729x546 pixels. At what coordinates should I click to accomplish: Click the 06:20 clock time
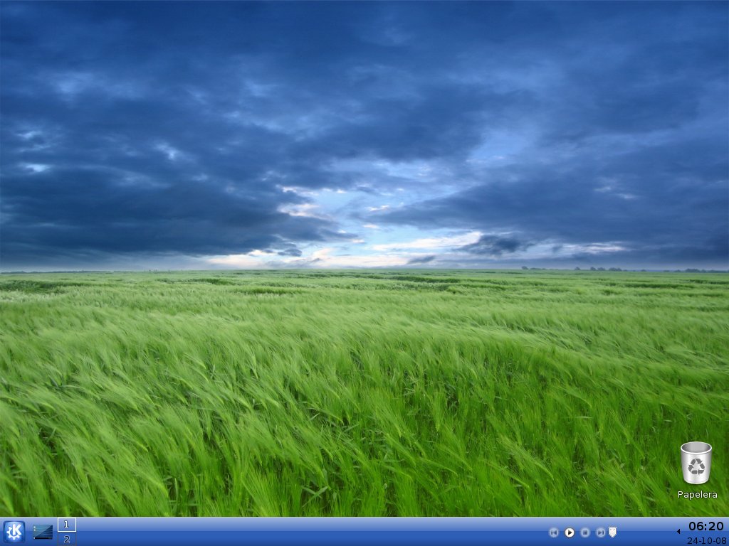click(706, 526)
